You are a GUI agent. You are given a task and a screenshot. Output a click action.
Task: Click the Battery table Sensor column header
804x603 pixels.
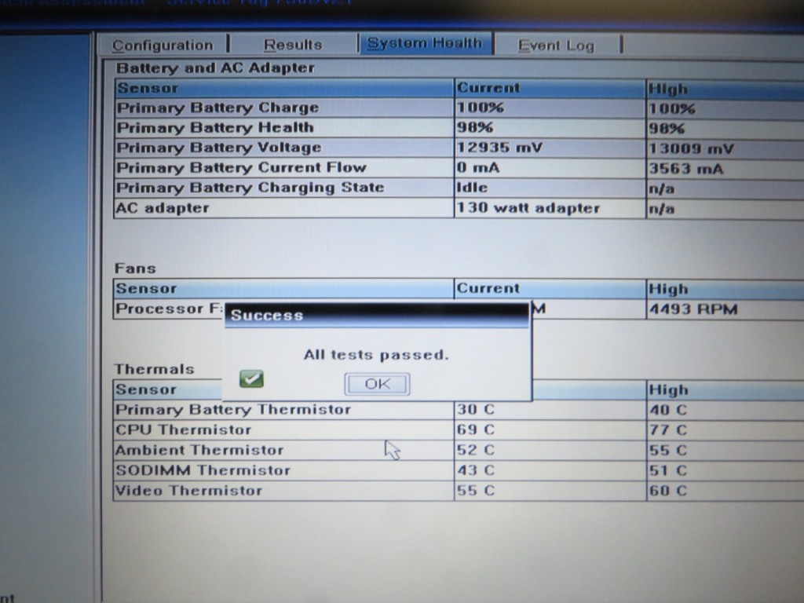tap(148, 88)
